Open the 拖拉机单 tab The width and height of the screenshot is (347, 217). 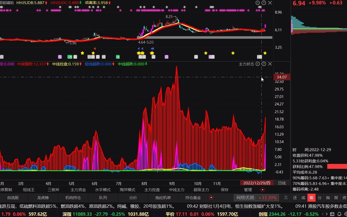163,198
